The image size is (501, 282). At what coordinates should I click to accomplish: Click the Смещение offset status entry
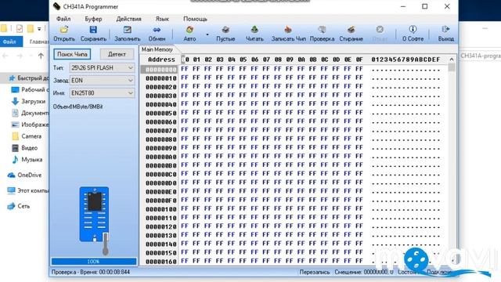[364, 272]
